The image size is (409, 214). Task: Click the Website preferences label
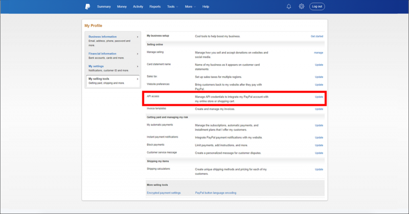[158, 84]
